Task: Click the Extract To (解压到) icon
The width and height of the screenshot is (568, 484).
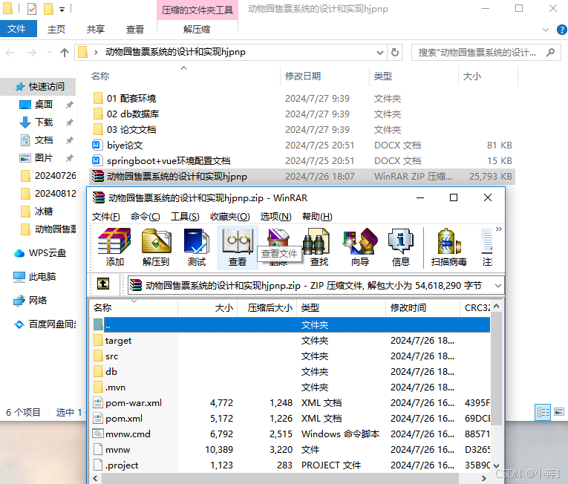Action: [x=156, y=247]
